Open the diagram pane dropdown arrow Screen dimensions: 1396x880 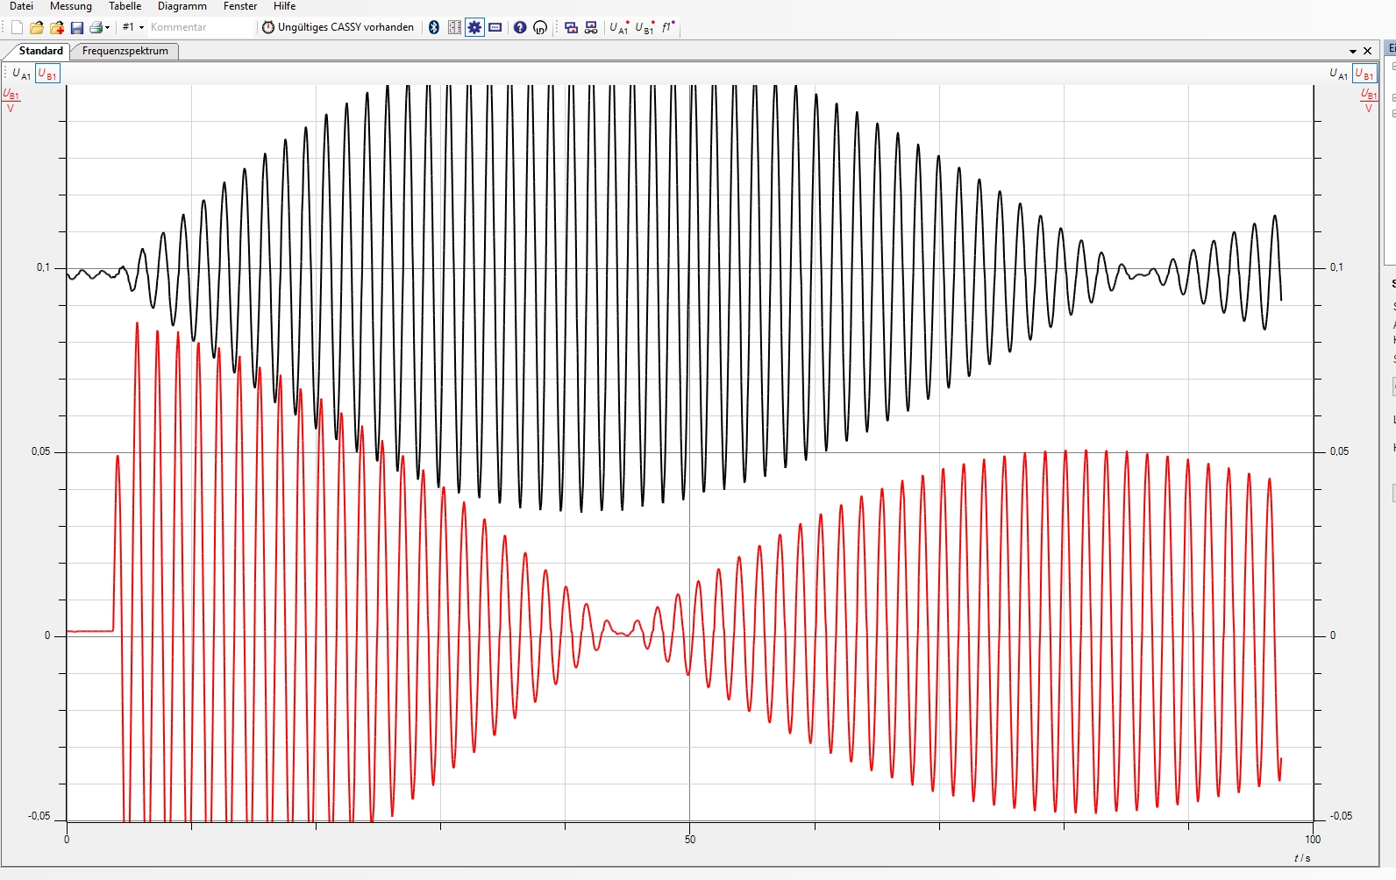pos(1353,52)
